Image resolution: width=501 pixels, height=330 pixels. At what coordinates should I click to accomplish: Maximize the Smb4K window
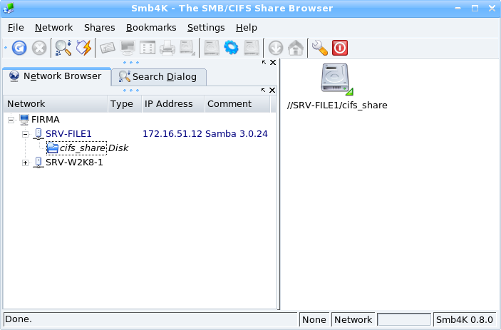pyautogui.click(x=475, y=9)
